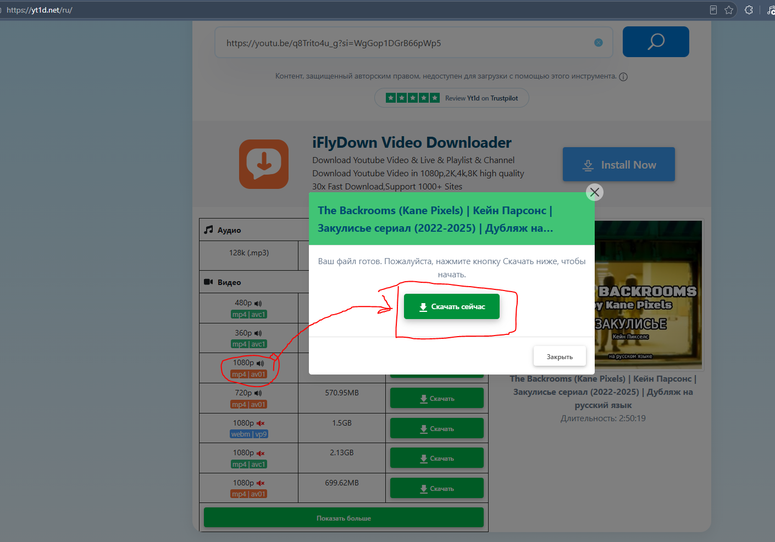Click the orange iFlyDown app logo
The image size is (775, 542).
pos(264,164)
